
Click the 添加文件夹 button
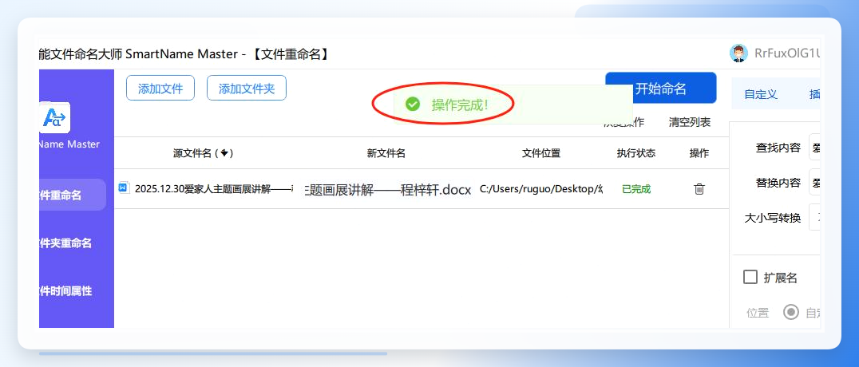click(247, 89)
